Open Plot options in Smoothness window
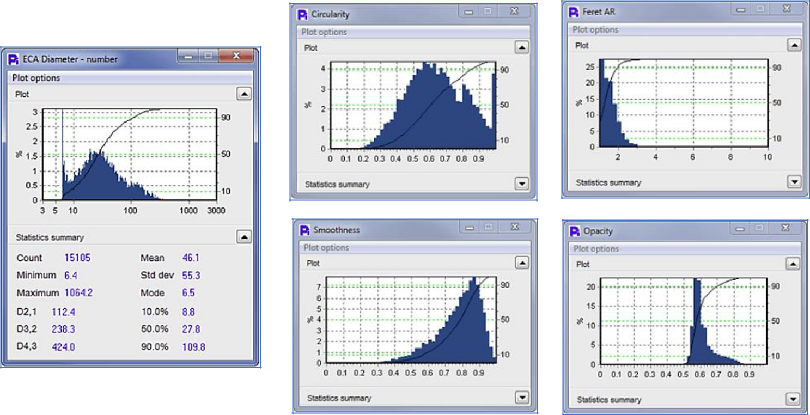The width and height of the screenshot is (810, 415). (413, 248)
